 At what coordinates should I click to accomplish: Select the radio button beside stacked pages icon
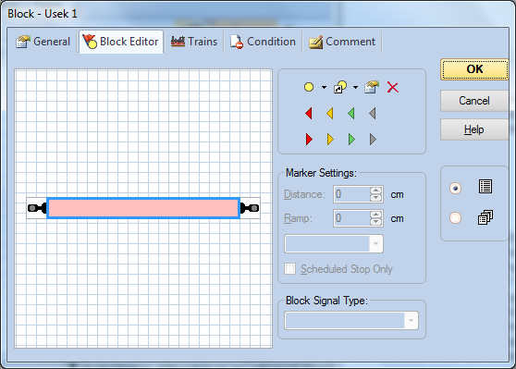456,218
